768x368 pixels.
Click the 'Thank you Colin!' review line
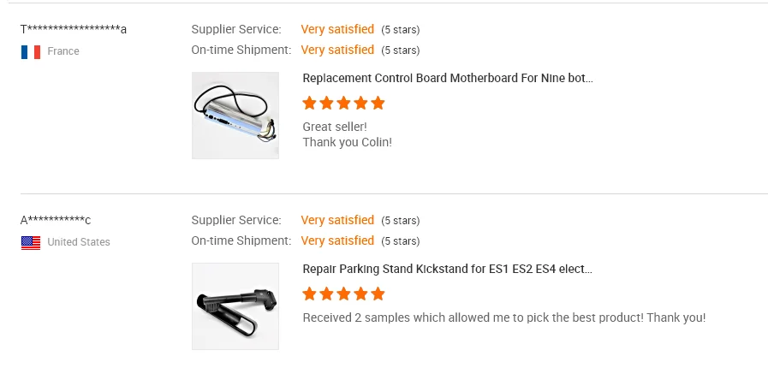tap(347, 142)
